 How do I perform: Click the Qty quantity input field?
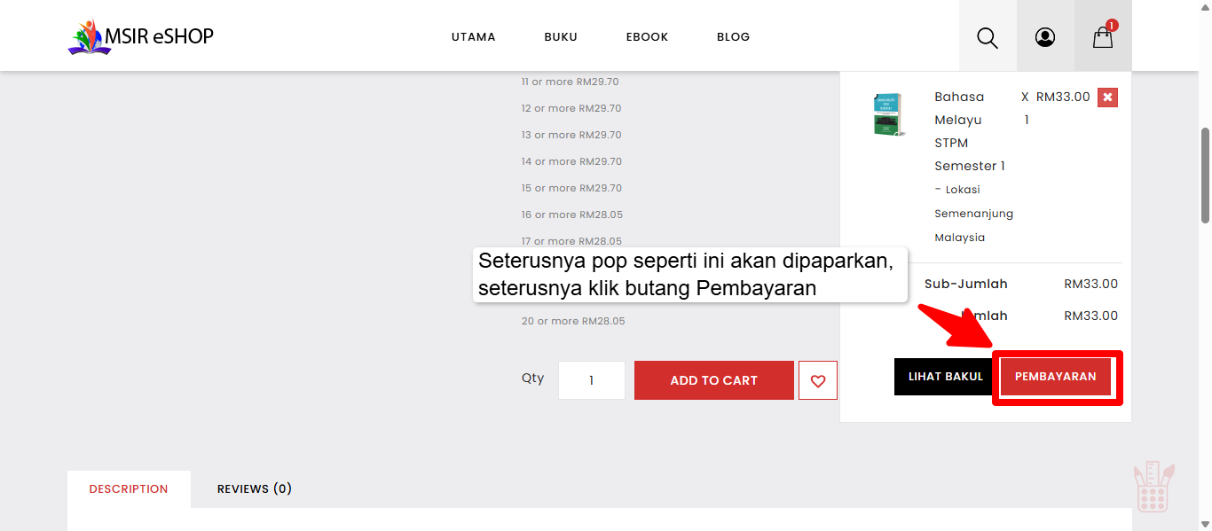click(x=592, y=380)
